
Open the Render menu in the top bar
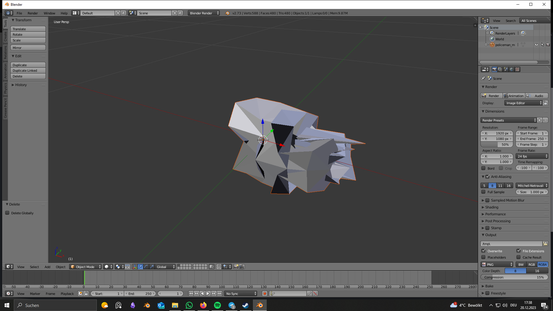[x=33, y=13]
